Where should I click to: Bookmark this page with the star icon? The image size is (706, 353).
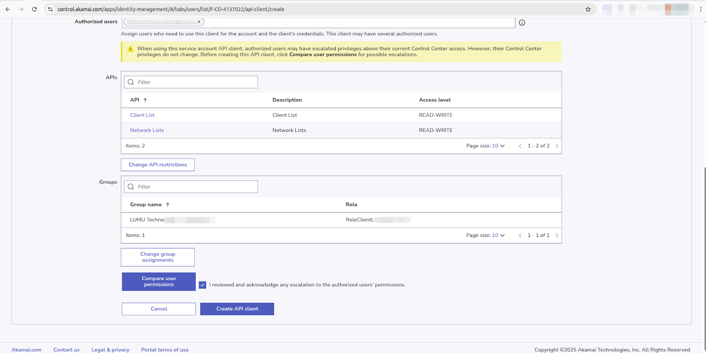[588, 9]
